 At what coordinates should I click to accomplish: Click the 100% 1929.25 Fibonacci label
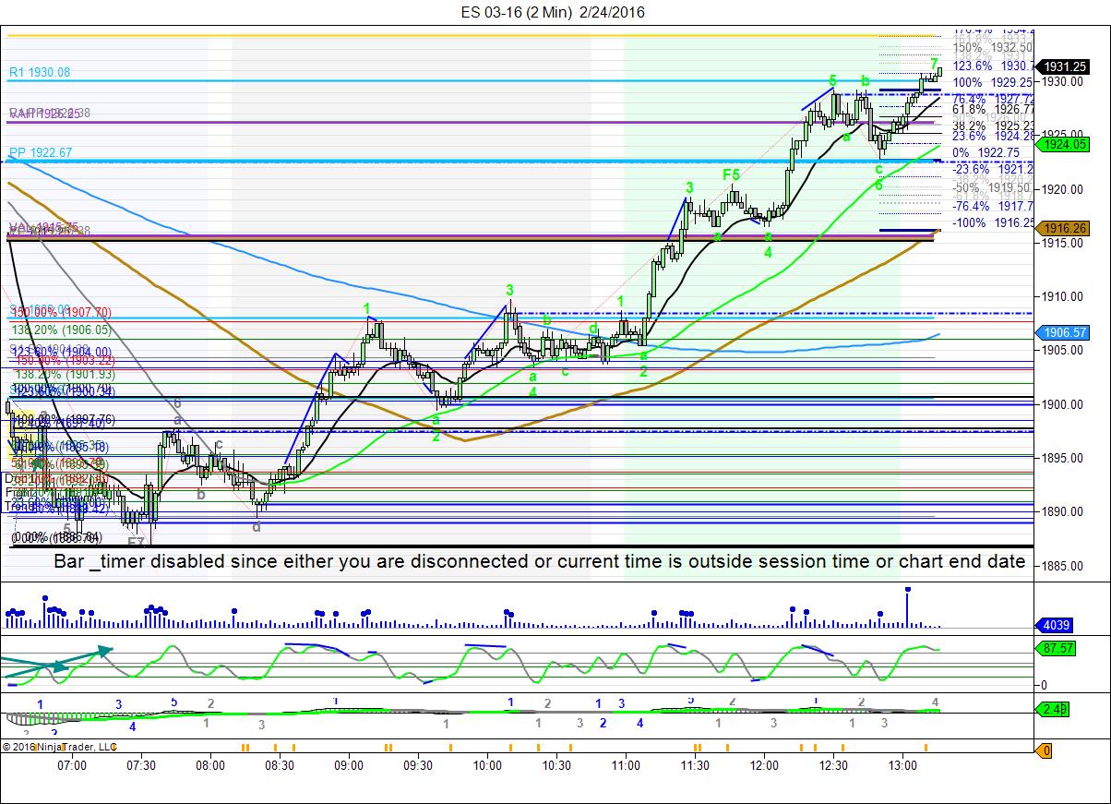pyautogui.click(x=992, y=82)
